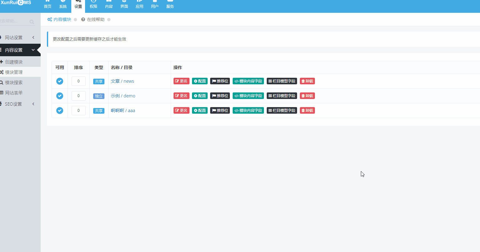Open the 系统 top menu

63,4
